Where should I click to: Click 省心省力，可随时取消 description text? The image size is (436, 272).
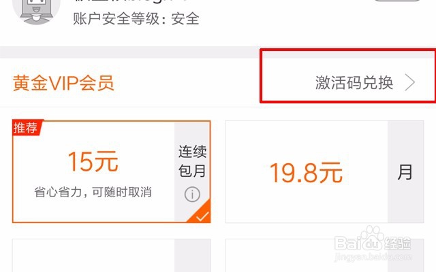93,192
